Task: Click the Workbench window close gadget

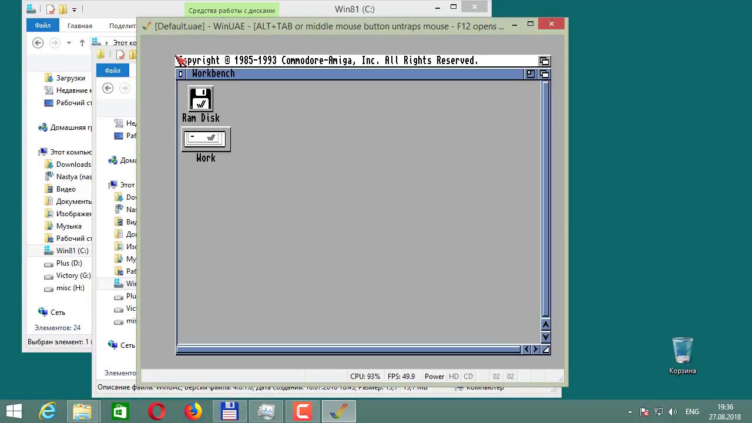Action: tap(181, 74)
